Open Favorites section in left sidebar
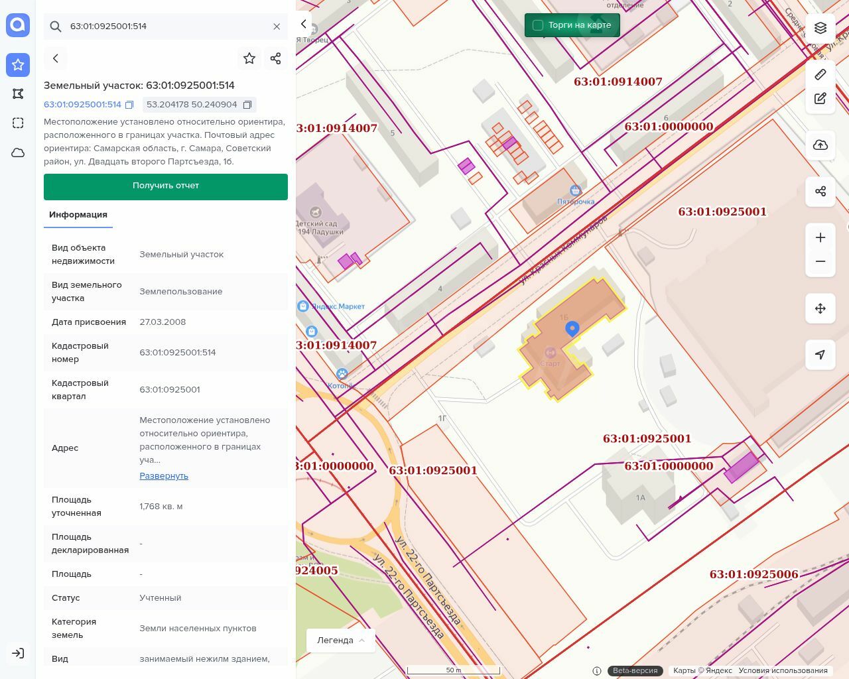849x679 pixels. [x=18, y=65]
